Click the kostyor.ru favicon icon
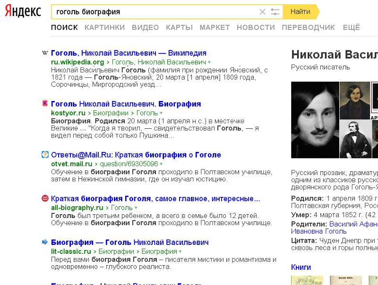378x285 pixels. tap(45, 103)
